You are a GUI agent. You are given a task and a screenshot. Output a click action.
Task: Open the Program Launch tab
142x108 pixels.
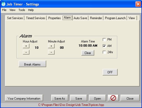click(x=115, y=18)
